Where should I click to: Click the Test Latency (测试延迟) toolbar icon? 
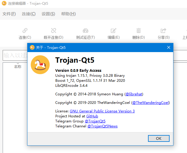click(x=85, y=31)
